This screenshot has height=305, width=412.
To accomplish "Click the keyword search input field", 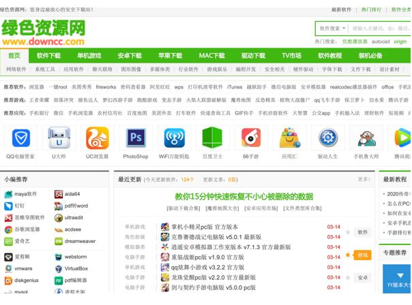I will 380,29.
